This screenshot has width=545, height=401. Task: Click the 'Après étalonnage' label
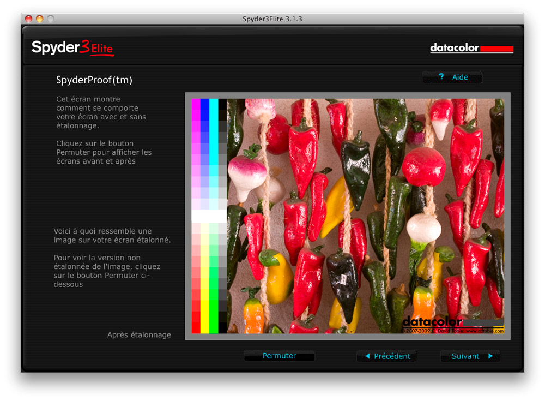click(139, 335)
